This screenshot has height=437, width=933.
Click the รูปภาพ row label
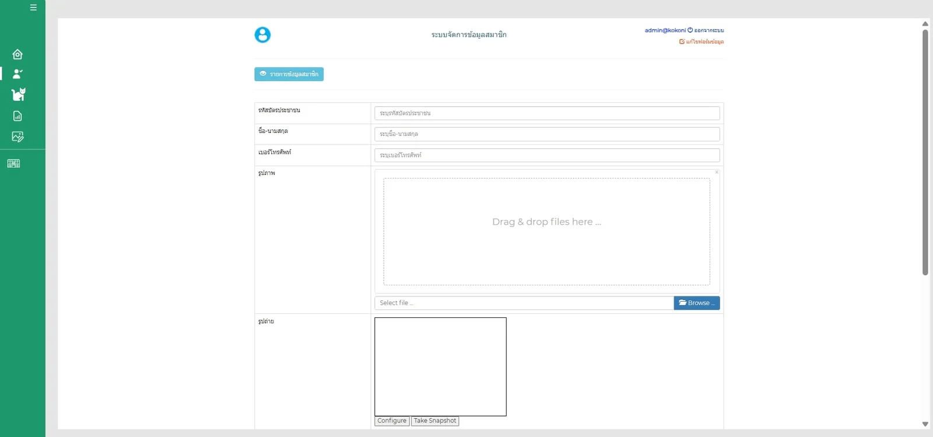tap(266, 173)
